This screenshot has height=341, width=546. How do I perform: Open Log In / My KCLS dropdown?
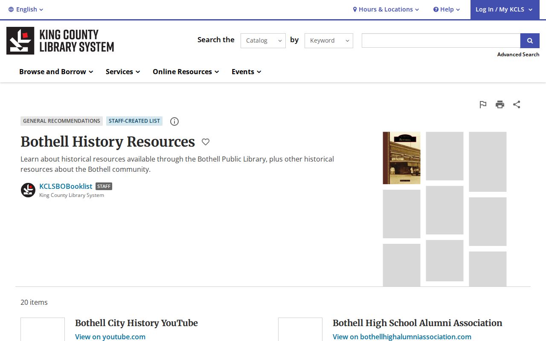pos(505,9)
